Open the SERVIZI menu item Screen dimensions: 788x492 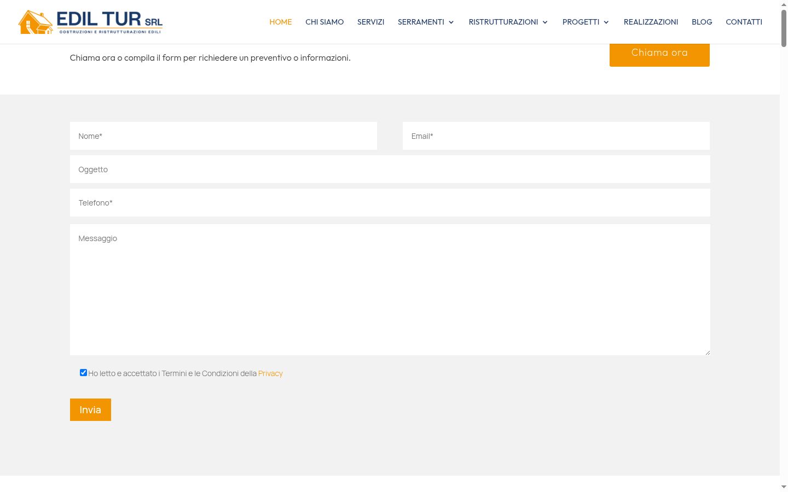370,22
